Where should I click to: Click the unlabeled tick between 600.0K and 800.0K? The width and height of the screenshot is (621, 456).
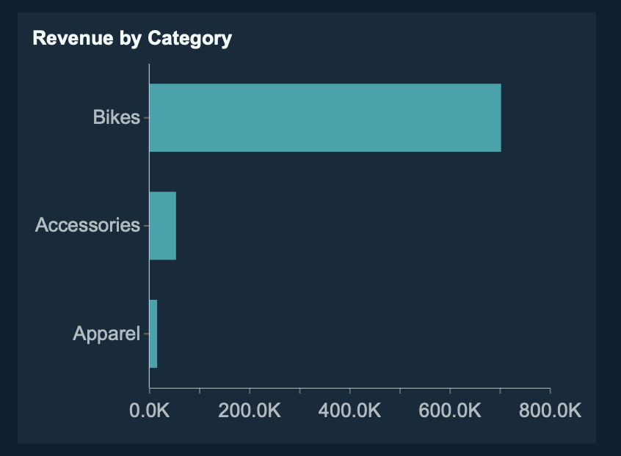coord(500,391)
